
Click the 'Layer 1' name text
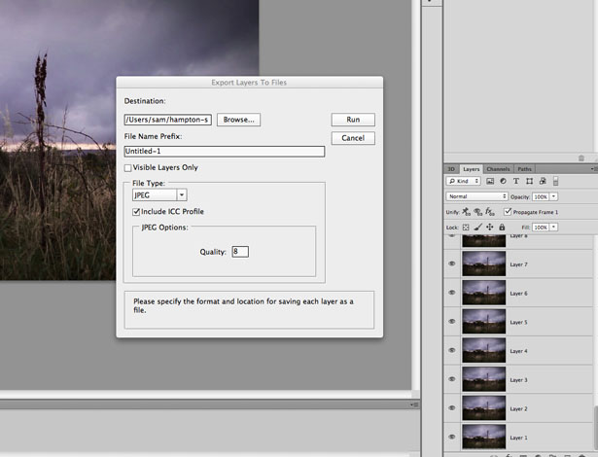pos(518,438)
